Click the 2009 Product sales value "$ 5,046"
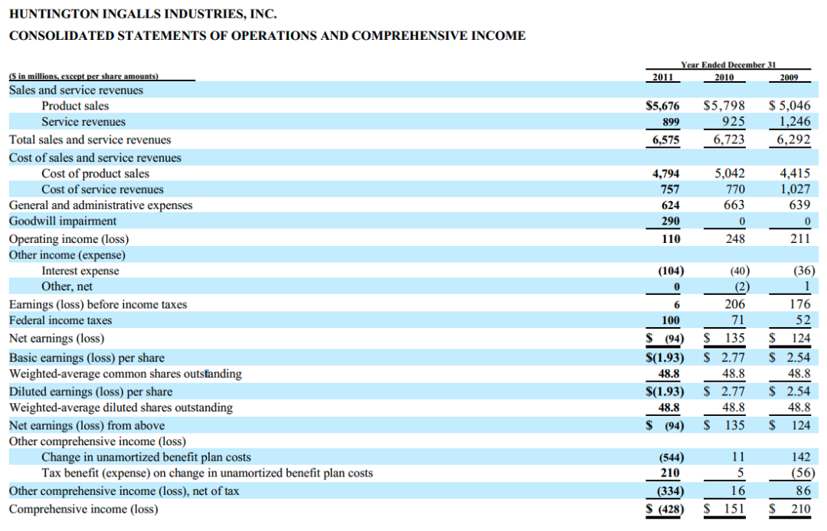This screenshot has width=827, height=531. 789,106
